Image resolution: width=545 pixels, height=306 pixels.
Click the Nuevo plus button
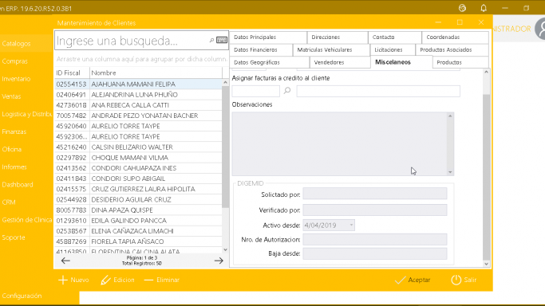tap(73, 280)
